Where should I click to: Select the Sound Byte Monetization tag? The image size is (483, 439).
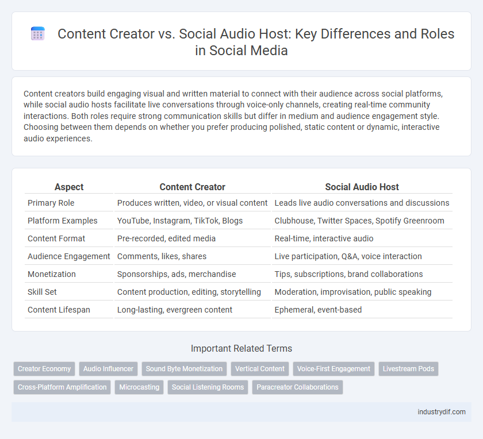[184, 368]
